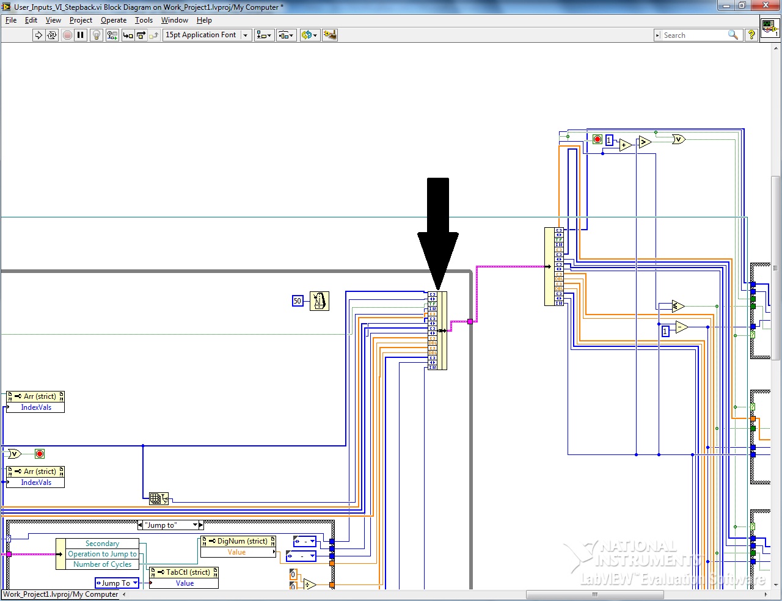Select the array function node on the blue wire

tap(158, 499)
